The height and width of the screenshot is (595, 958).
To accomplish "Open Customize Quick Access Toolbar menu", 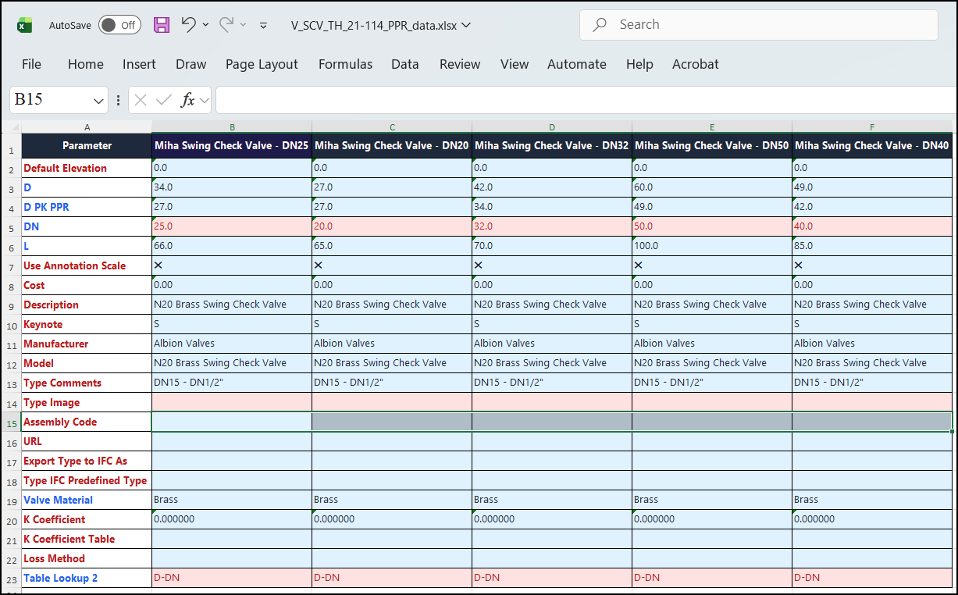I will (x=263, y=25).
